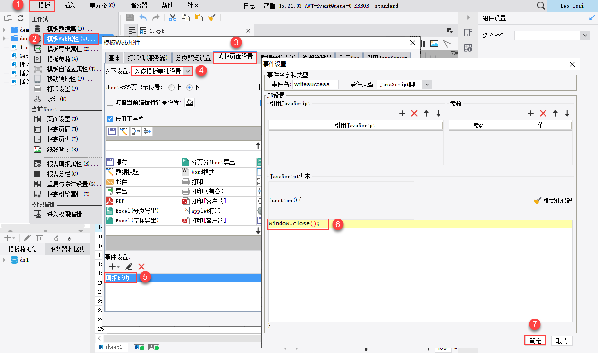Select sheet tab position 下 radio
This screenshot has height=353, width=598.
190,88
